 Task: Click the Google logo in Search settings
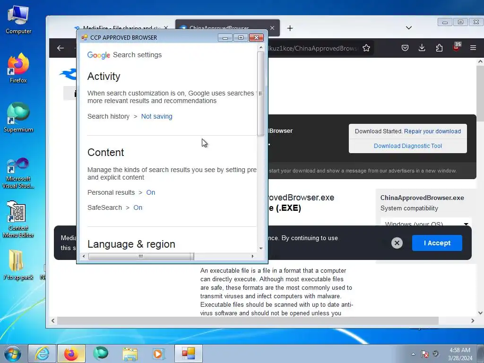(x=98, y=55)
